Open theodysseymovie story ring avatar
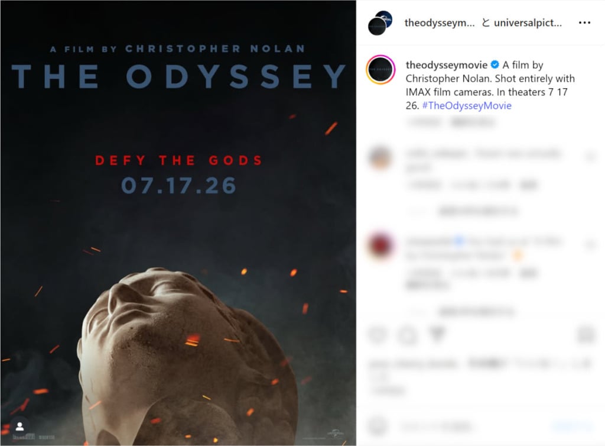Screen dimensions: 605x446 pos(380,70)
